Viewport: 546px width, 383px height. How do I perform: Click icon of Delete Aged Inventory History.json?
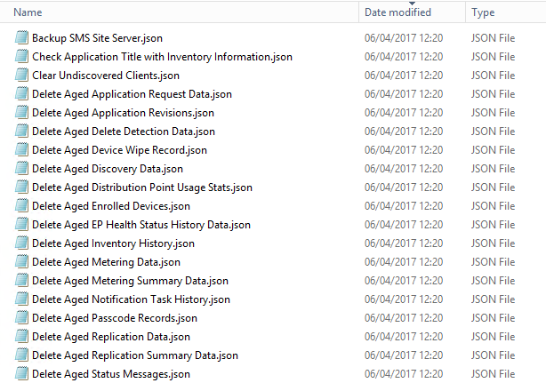(22, 243)
